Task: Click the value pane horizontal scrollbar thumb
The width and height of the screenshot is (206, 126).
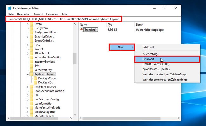Action: 121,118
